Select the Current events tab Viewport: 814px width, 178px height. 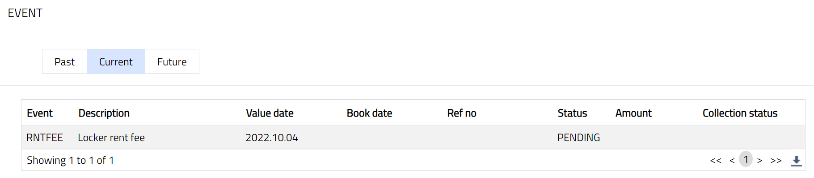pyautogui.click(x=116, y=62)
